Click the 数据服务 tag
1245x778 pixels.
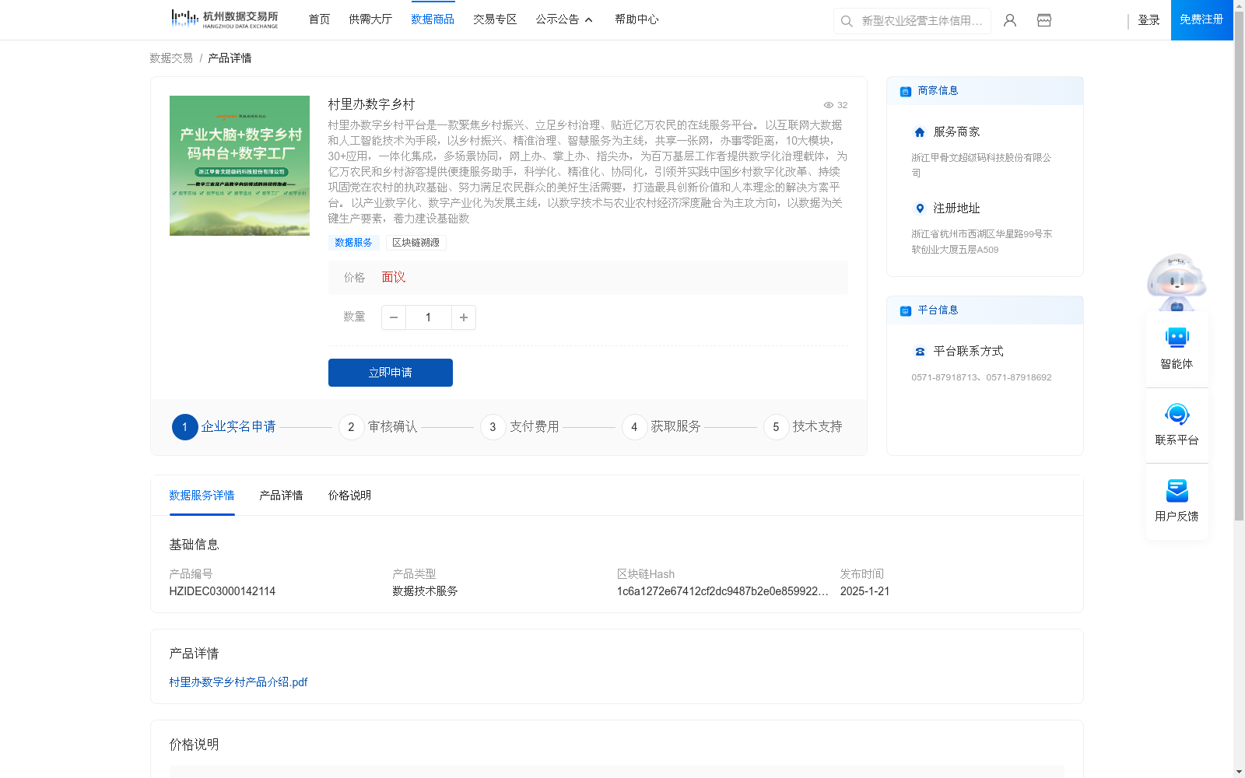tap(353, 243)
